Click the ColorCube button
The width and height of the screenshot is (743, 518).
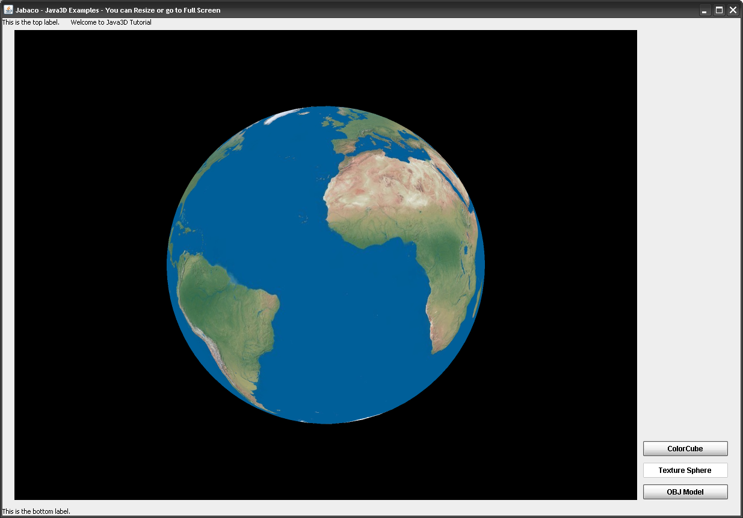pyautogui.click(x=685, y=449)
